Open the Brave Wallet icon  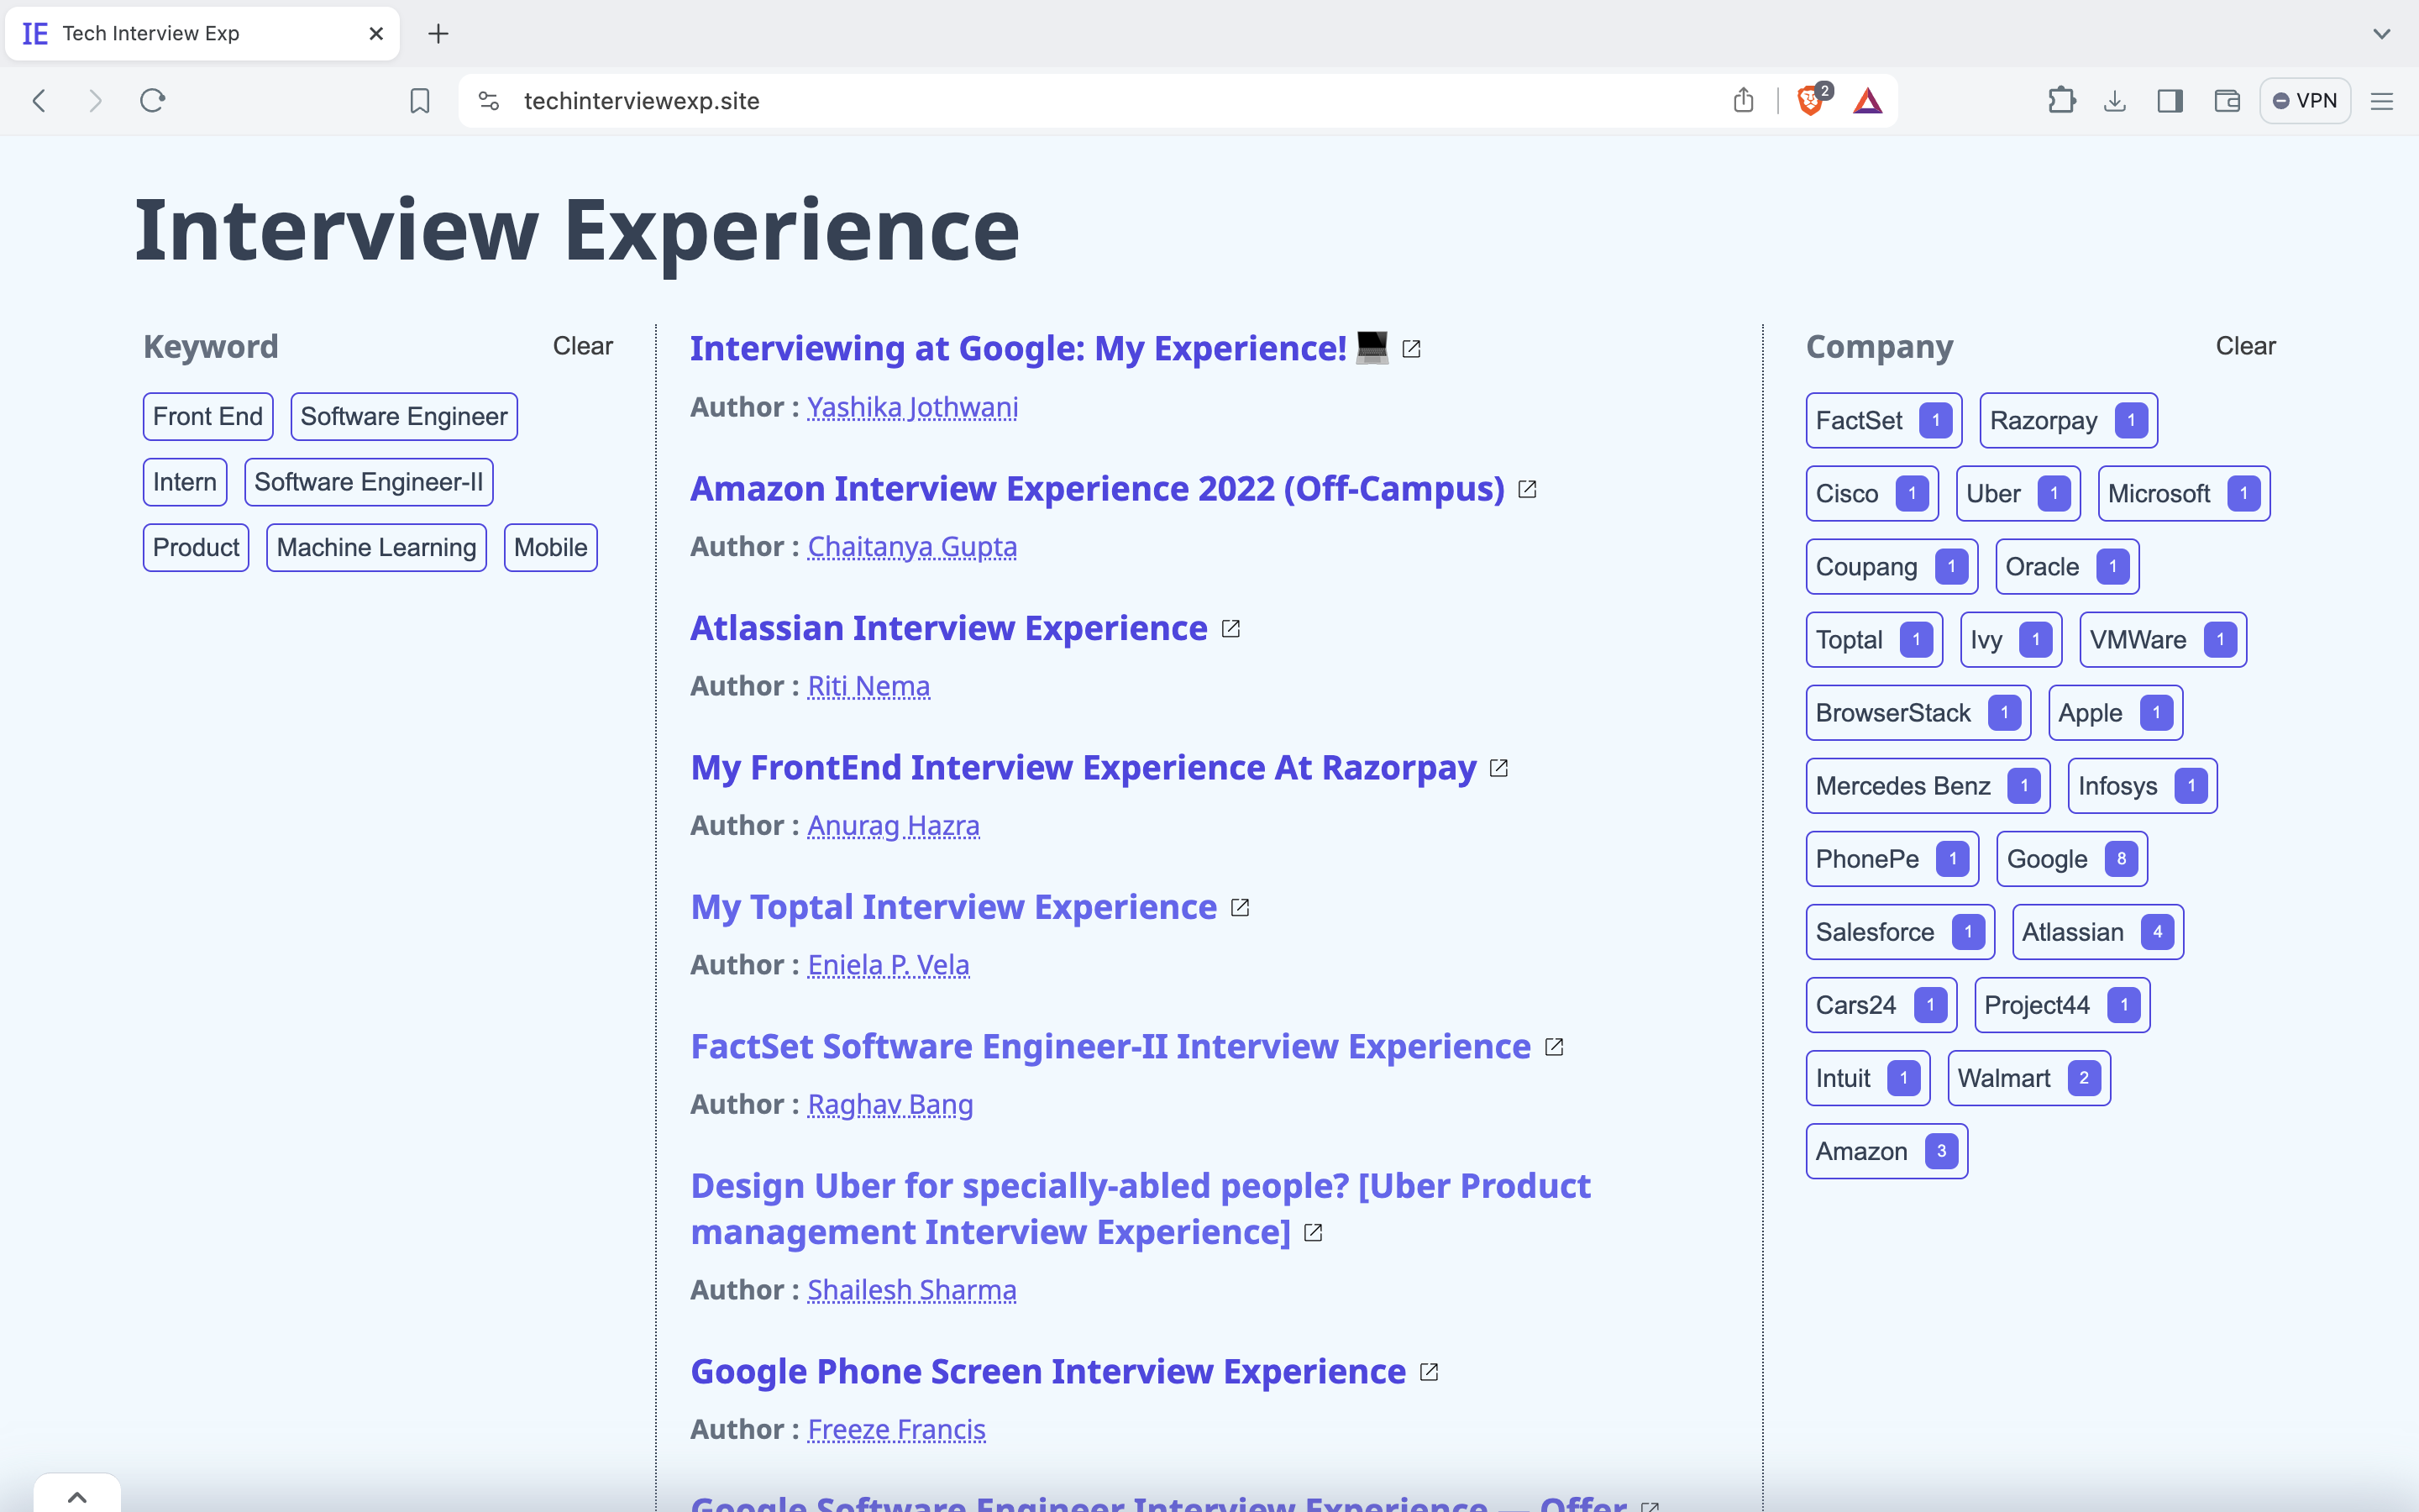click(x=2227, y=101)
